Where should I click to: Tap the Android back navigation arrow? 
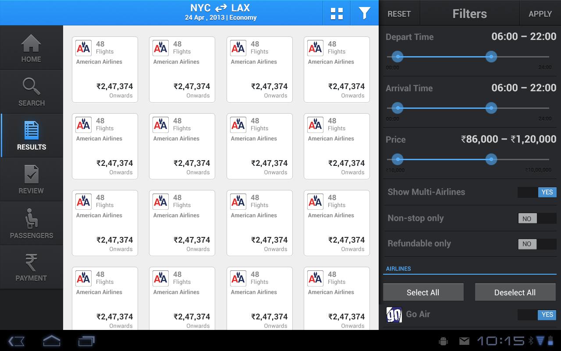(x=16, y=341)
